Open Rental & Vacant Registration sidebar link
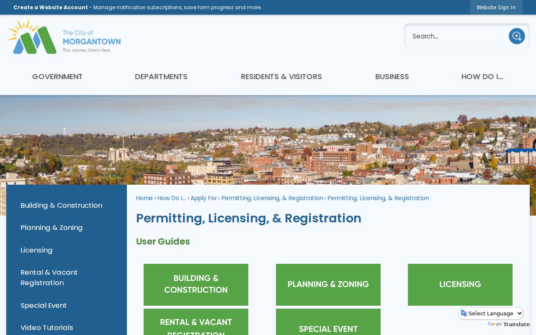Image resolution: width=536 pixels, height=335 pixels. point(49,278)
